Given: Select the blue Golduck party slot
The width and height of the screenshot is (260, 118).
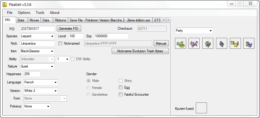Looking at the screenshot, I should (249, 43).
